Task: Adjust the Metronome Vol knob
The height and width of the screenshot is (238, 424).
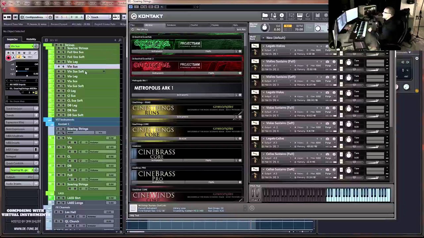Action: pyautogui.click(x=318, y=28)
